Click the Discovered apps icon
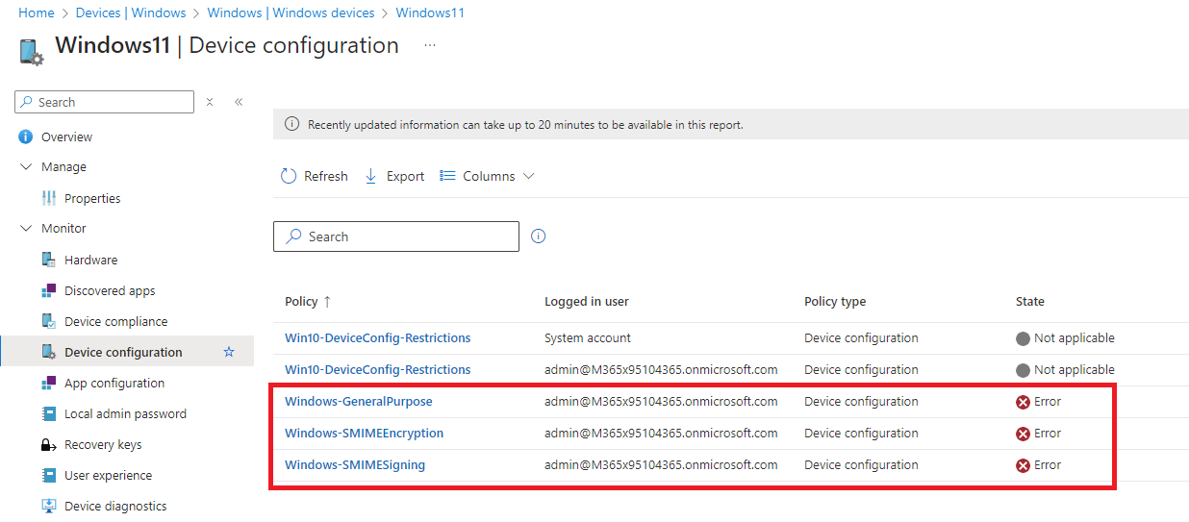Viewport: 1189px width, 522px height. point(49,290)
